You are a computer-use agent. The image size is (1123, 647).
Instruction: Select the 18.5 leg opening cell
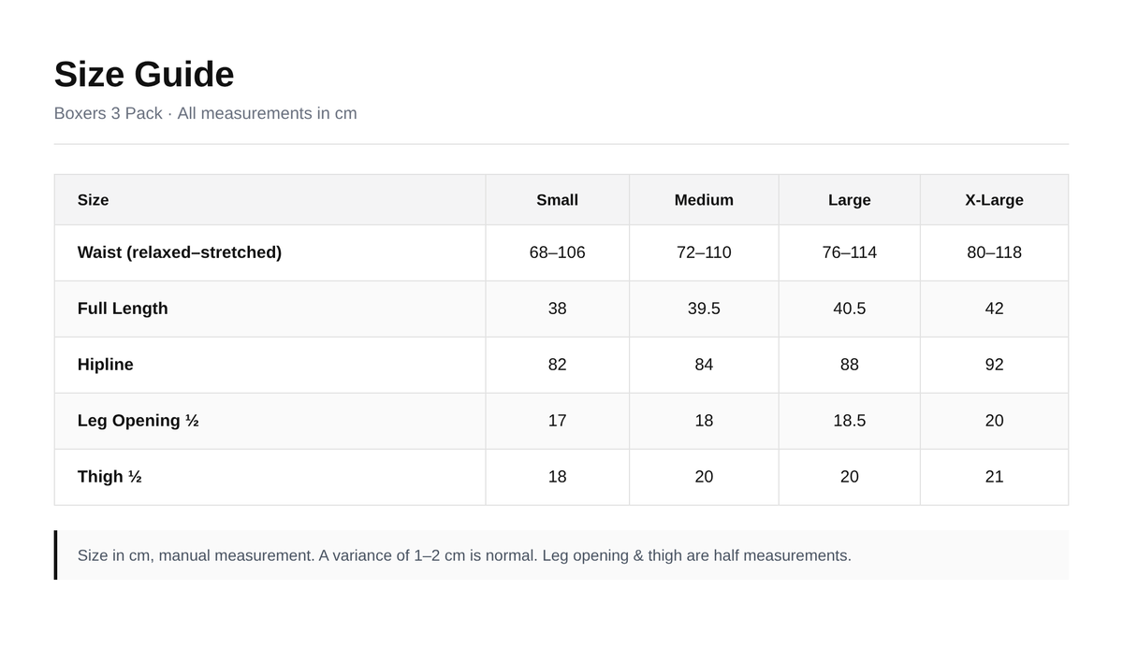coord(849,421)
